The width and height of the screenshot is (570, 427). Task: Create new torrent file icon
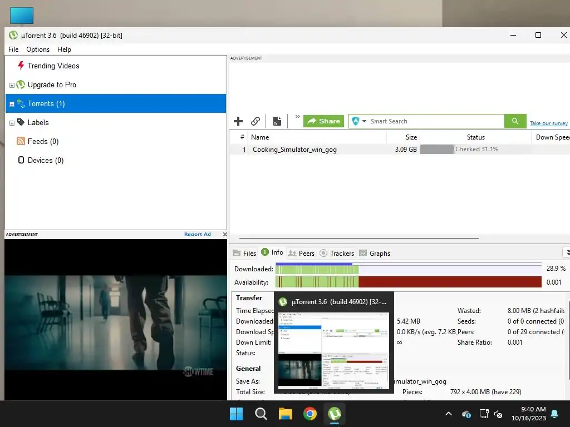point(277,121)
